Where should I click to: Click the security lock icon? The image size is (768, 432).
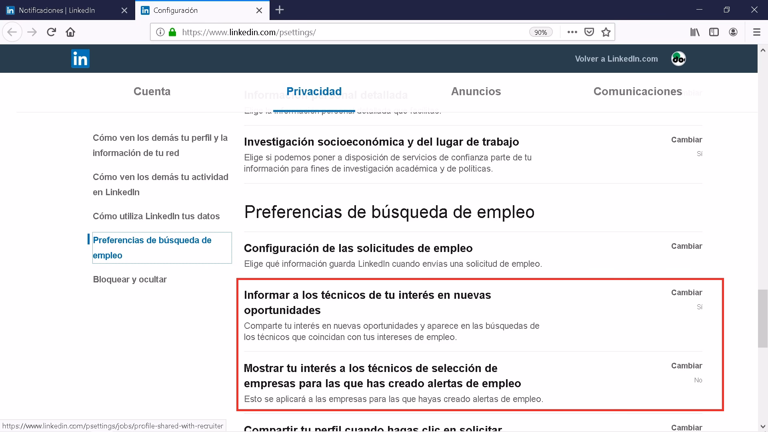click(x=172, y=32)
